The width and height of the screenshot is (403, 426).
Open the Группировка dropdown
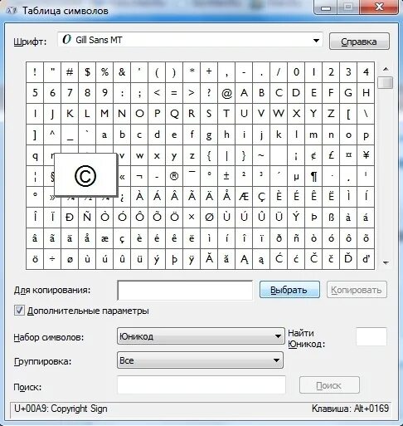pos(200,360)
